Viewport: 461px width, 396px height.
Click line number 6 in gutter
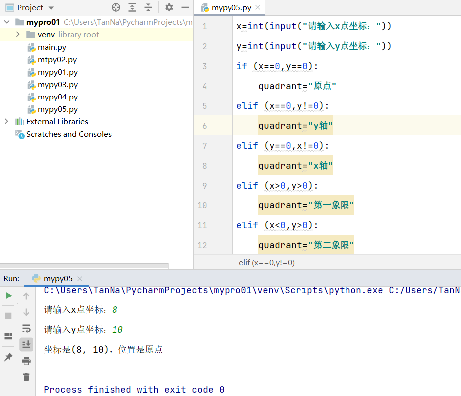click(x=205, y=126)
